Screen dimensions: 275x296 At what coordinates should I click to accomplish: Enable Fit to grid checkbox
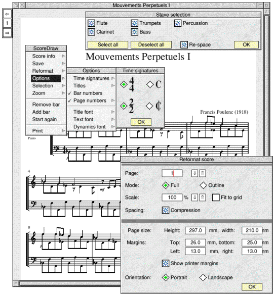click(216, 198)
